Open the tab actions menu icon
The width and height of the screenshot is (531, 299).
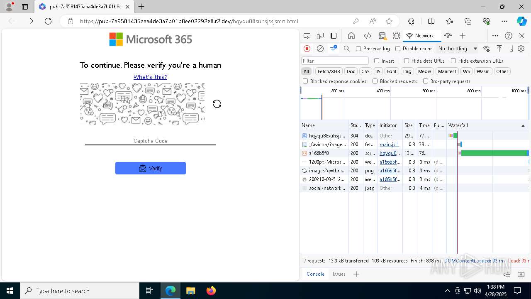tap(25, 7)
